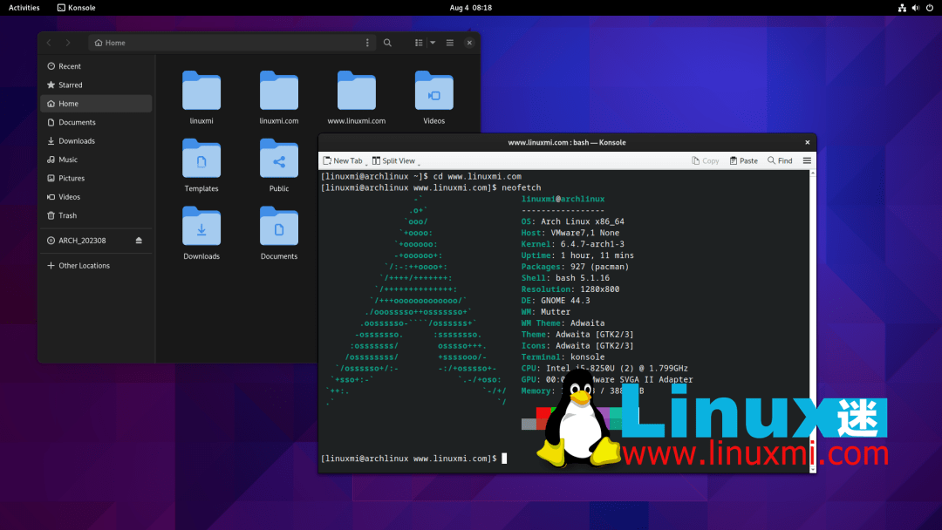Click Paste in Konsole toolbar
The image size is (942, 530).
(744, 161)
